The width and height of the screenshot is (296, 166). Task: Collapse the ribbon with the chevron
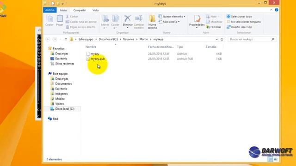pyautogui.click(x=271, y=10)
